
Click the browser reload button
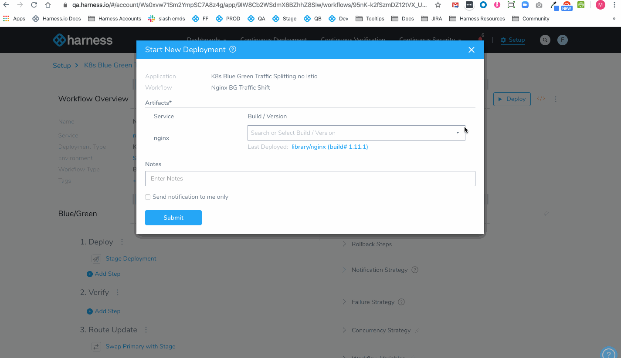coord(34,5)
